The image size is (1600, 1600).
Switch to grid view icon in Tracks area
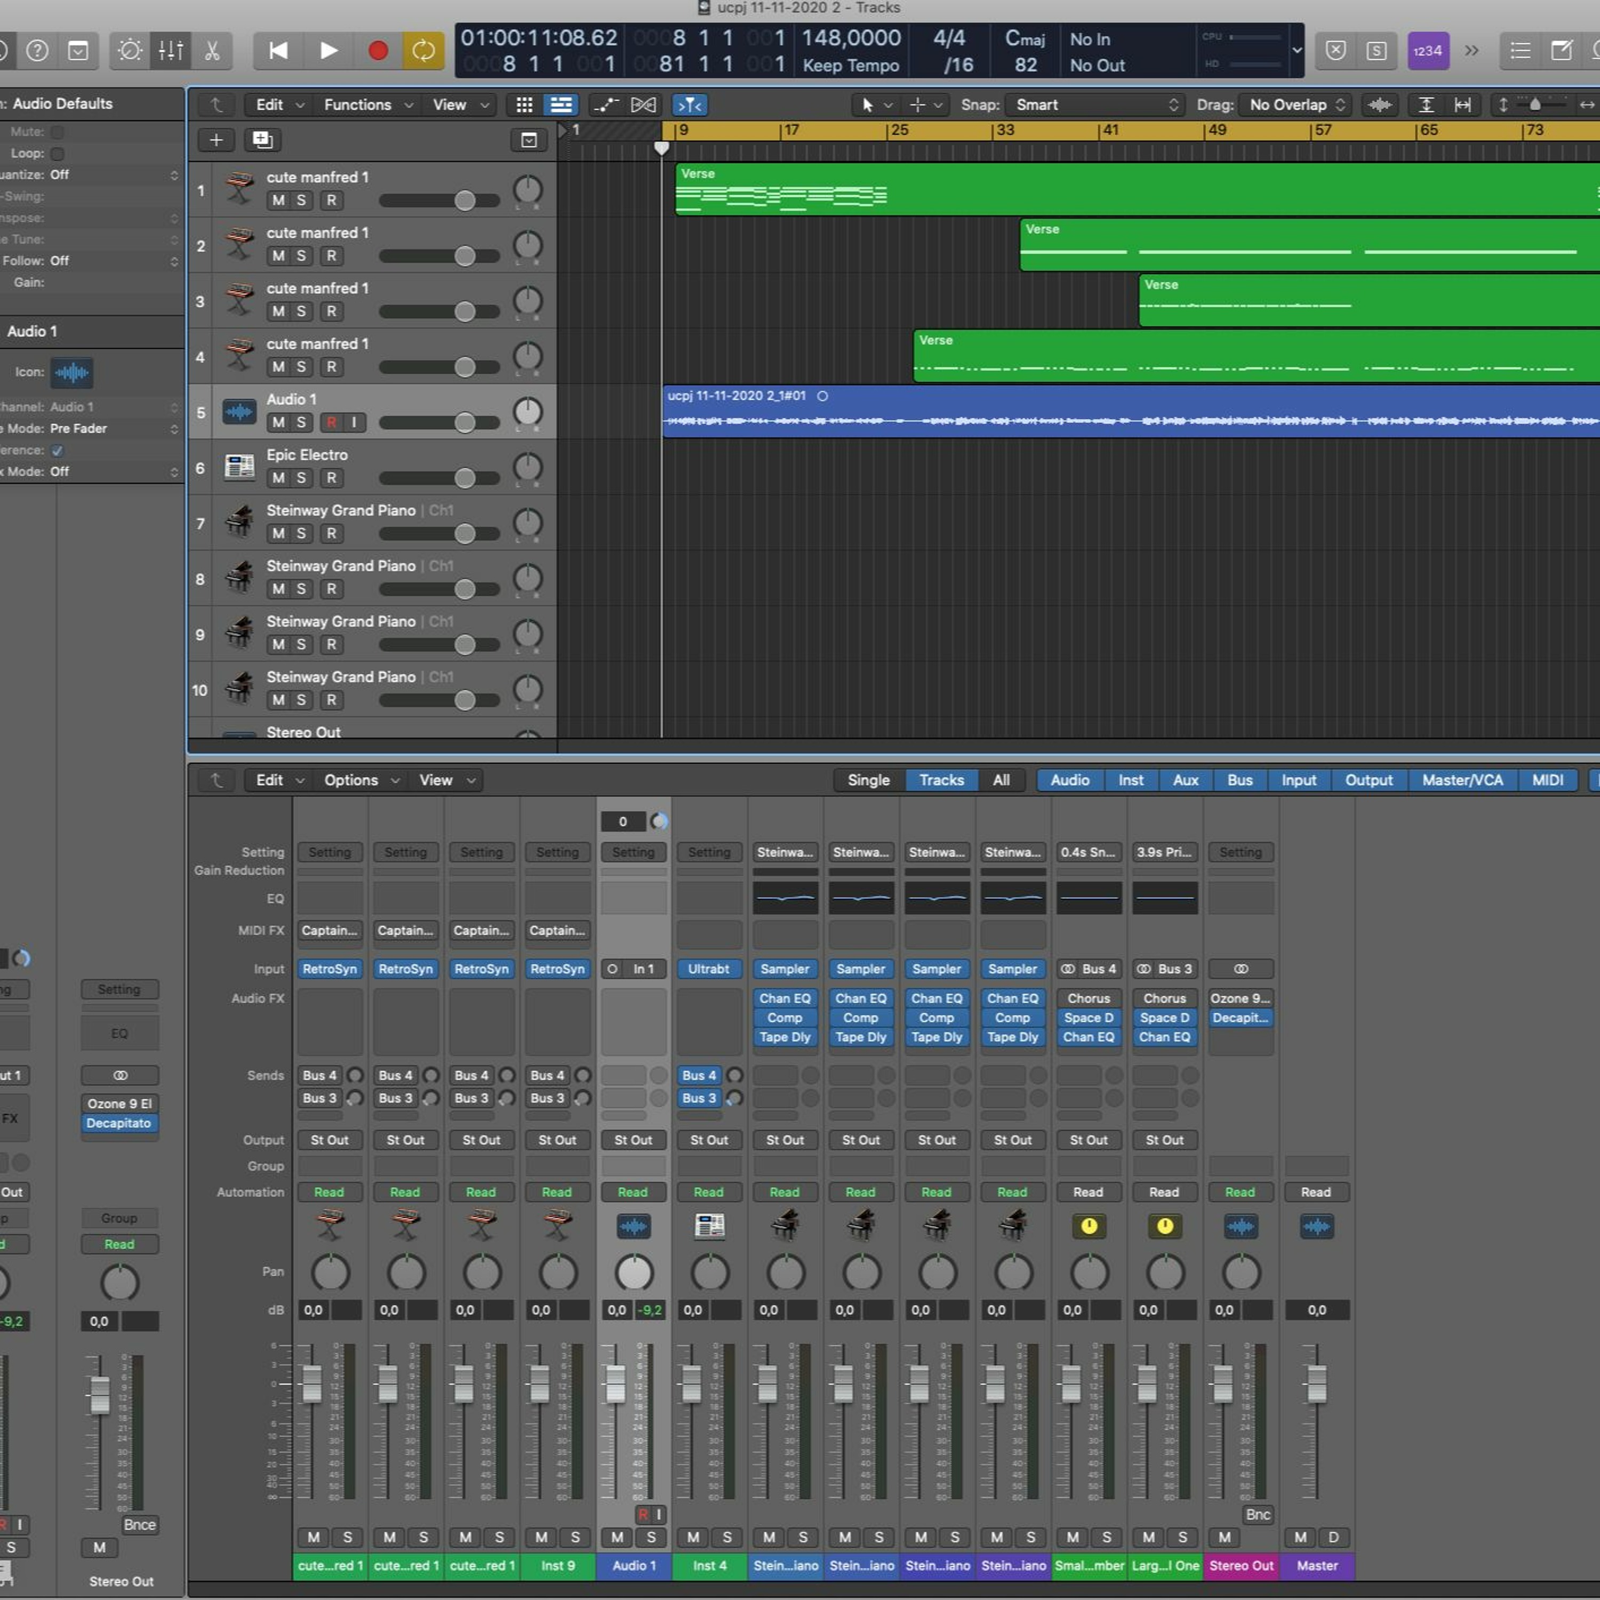click(524, 105)
